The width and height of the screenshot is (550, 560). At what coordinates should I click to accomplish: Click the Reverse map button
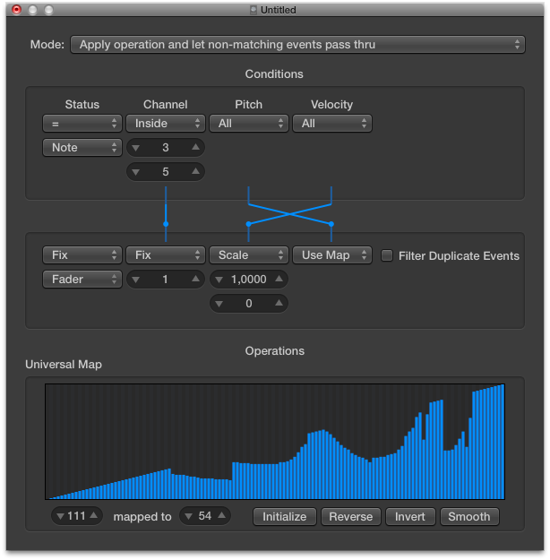tap(351, 517)
